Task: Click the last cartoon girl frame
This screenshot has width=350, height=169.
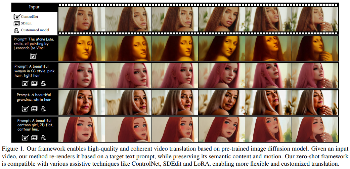Action: [315, 130]
